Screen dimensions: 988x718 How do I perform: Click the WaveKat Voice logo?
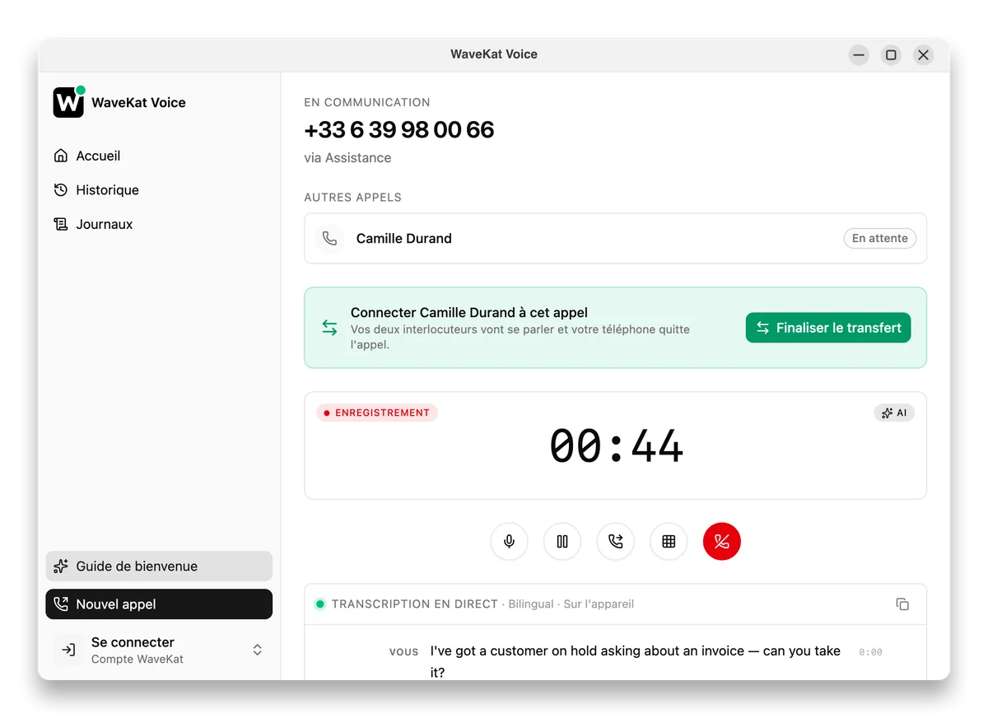69,102
